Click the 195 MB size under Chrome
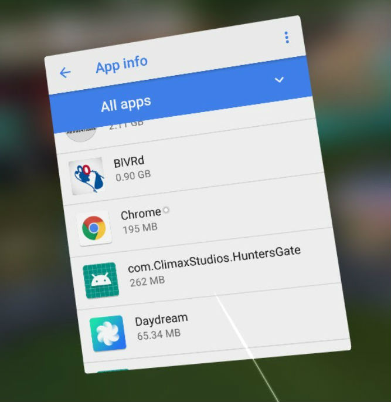The width and height of the screenshot is (391, 402). (x=140, y=228)
